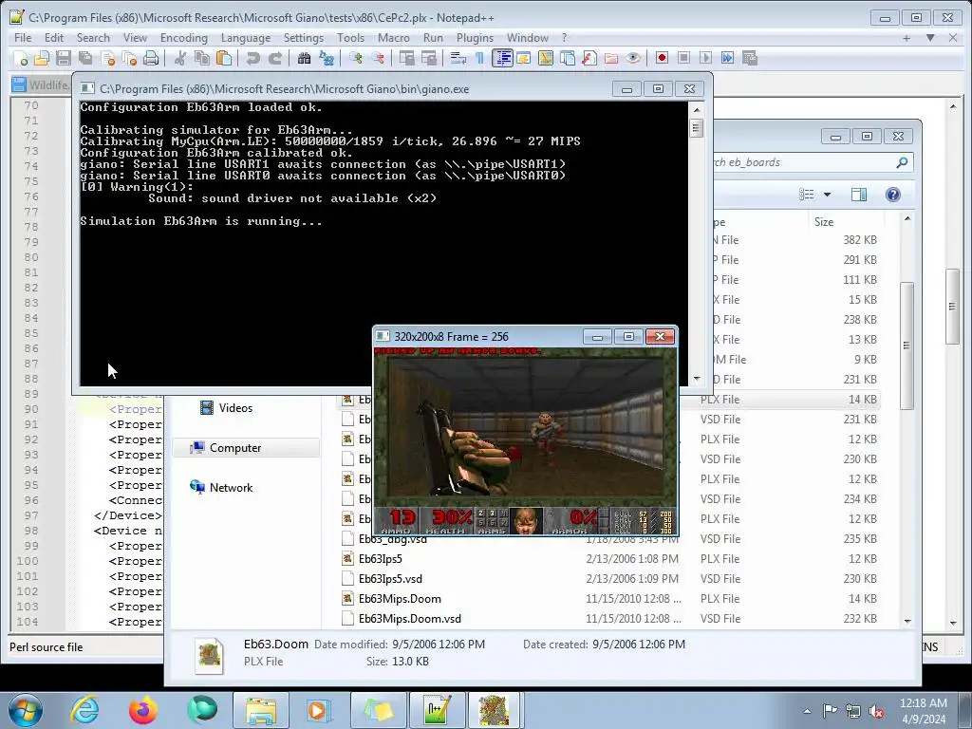Click the synchronize horizontal scrolling icon
Image resolution: width=972 pixels, height=729 pixels.
[429, 58]
